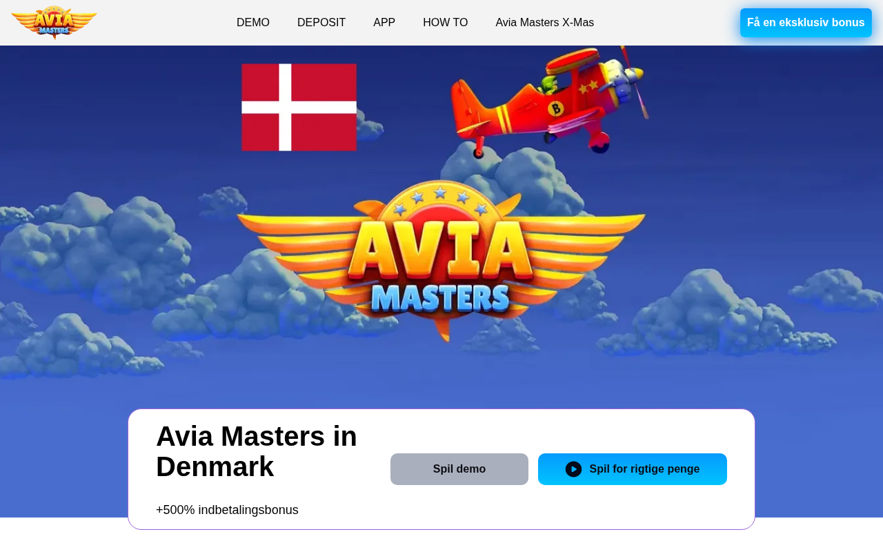Click the Bitcoin symbol on the plane
The height and width of the screenshot is (552, 883).
(555, 108)
